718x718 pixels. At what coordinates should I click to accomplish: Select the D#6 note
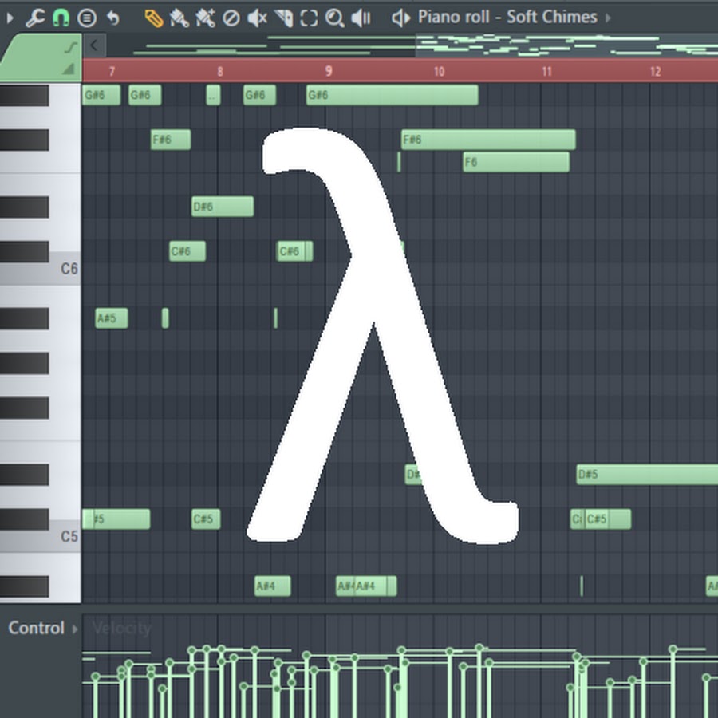[x=223, y=207]
